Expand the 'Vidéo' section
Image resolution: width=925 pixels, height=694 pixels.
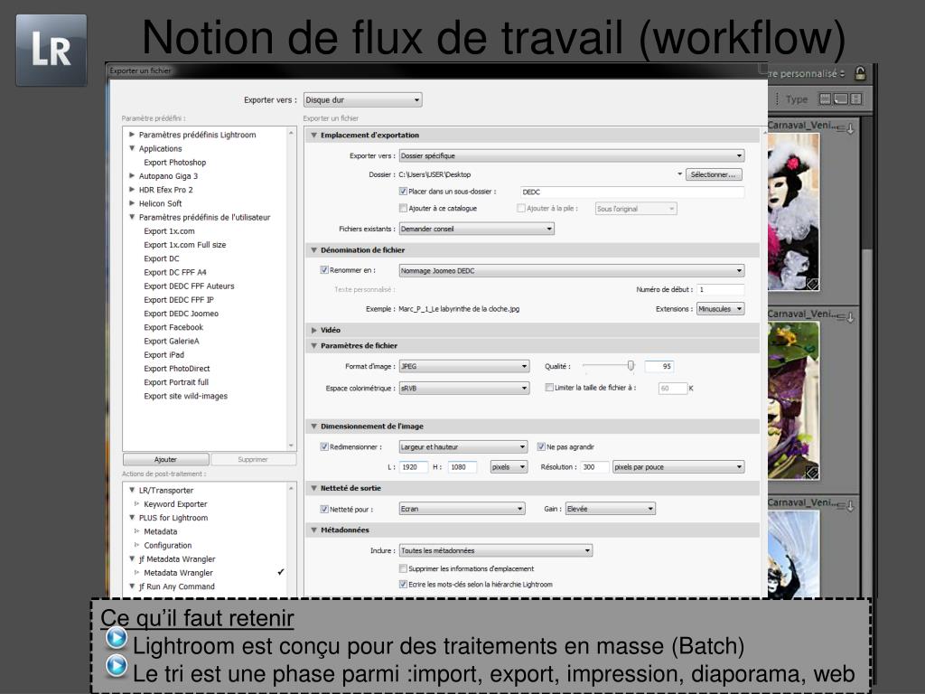(x=314, y=330)
